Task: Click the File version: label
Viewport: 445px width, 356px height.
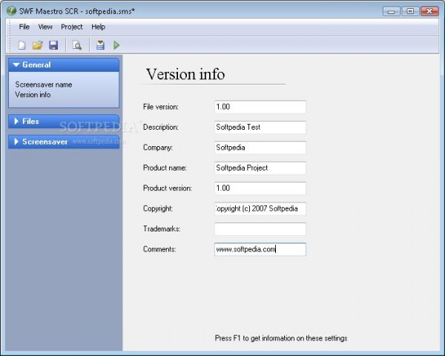Action: 161,107
